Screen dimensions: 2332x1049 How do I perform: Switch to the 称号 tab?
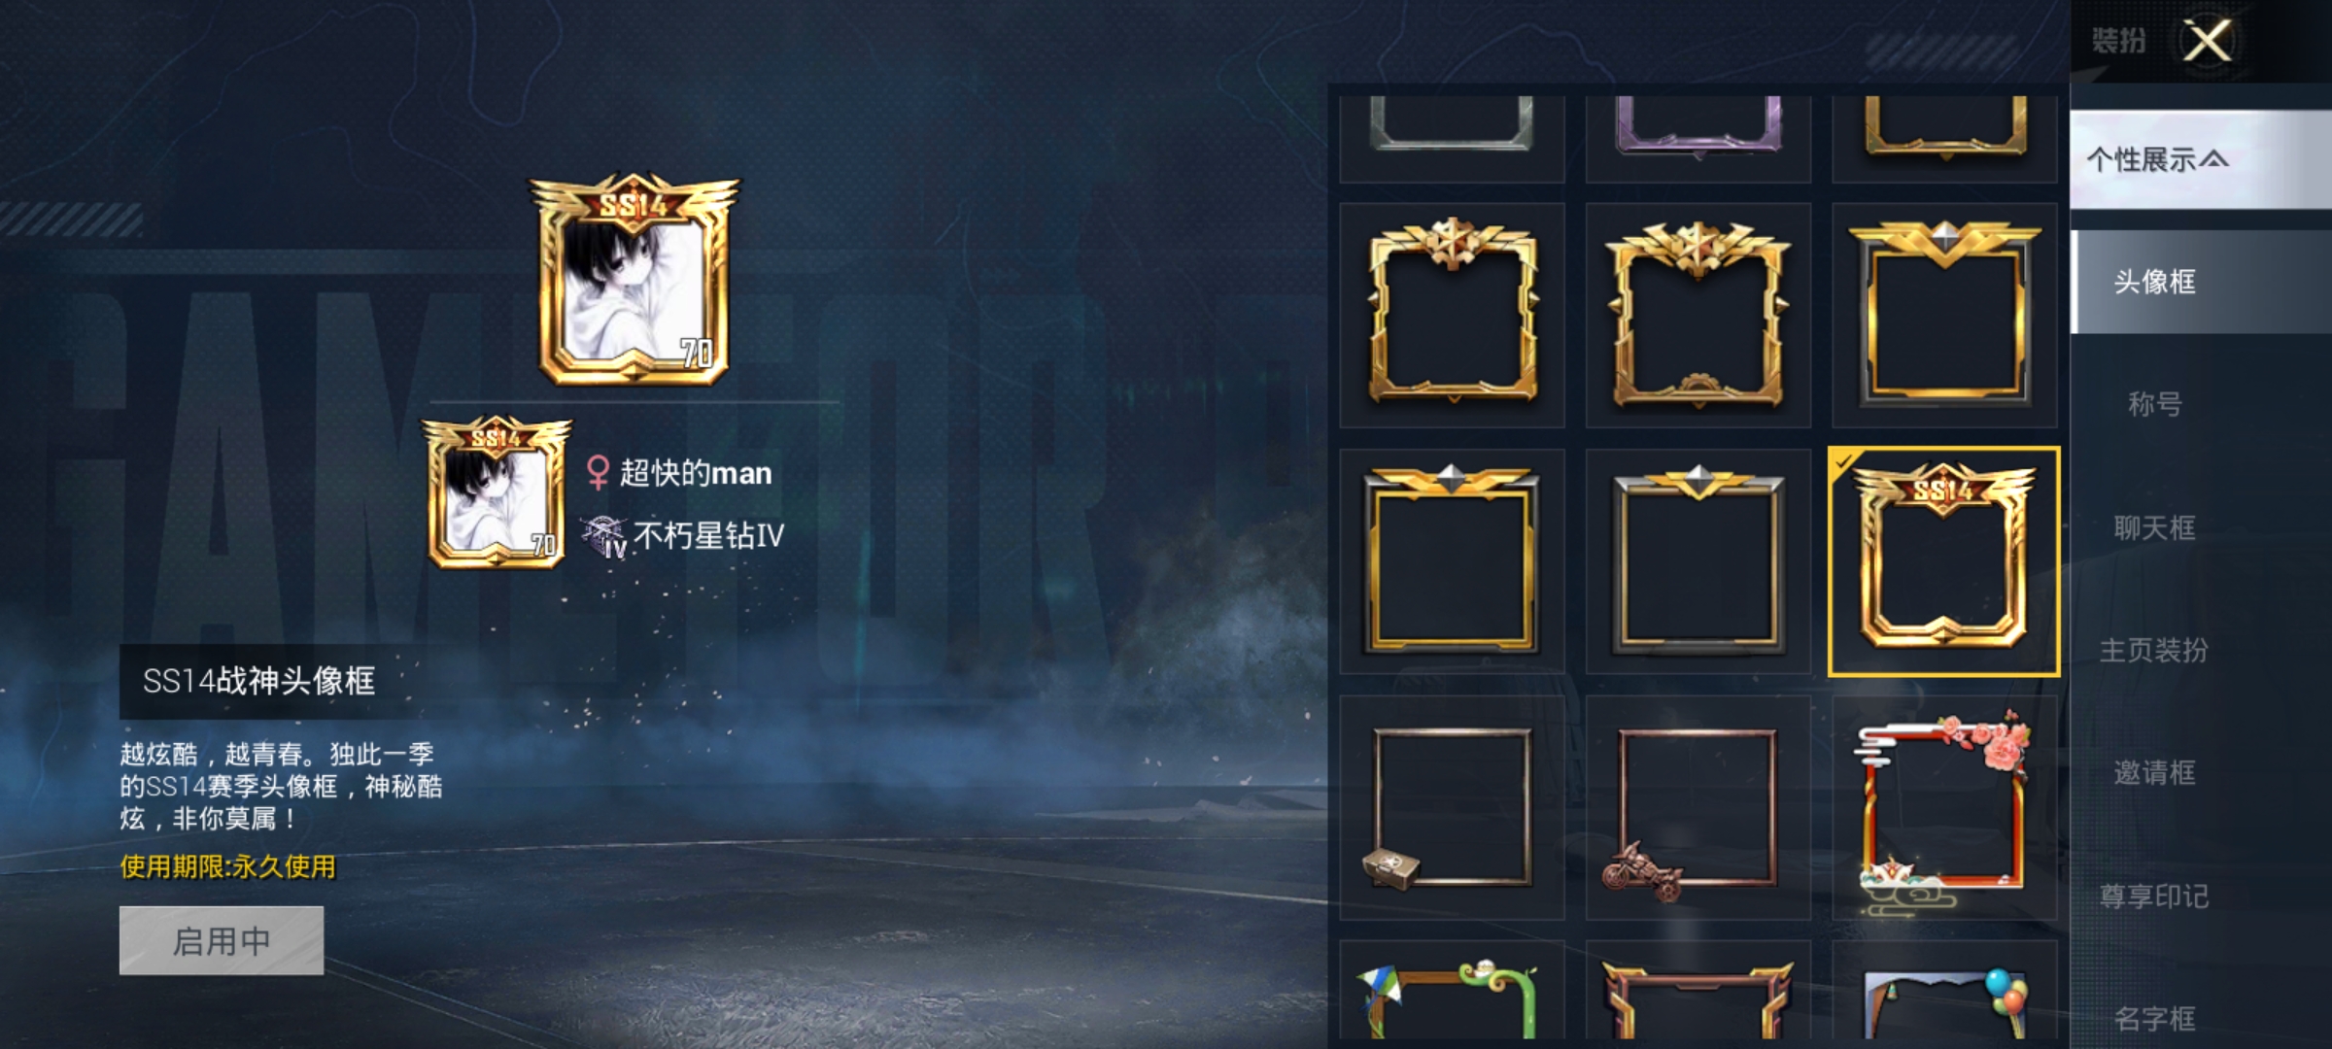pos(2155,404)
